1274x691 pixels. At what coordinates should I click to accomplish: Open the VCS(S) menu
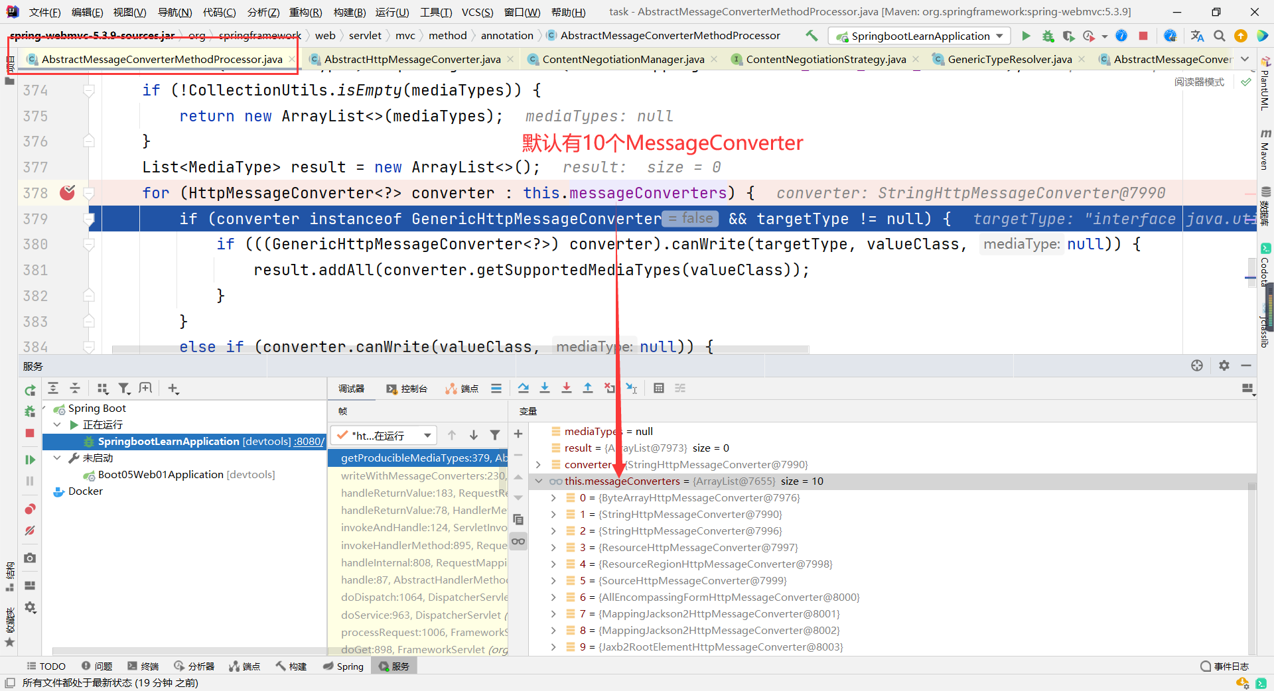tap(478, 12)
